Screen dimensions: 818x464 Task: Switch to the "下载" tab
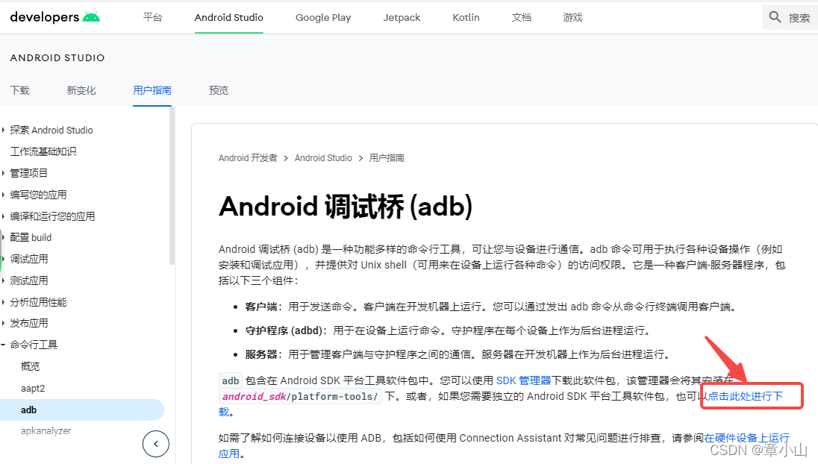[20, 90]
